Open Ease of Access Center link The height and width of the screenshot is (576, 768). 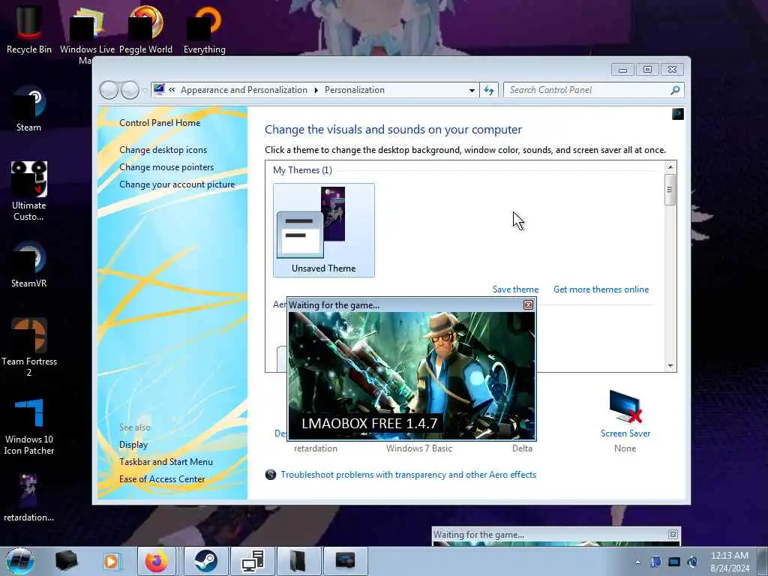point(162,479)
